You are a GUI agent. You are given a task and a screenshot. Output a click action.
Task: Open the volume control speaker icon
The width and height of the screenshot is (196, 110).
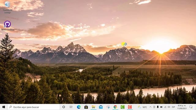(169, 107)
